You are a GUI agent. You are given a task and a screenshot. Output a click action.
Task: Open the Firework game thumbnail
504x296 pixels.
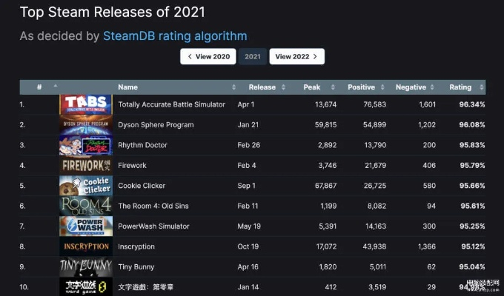(x=85, y=165)
